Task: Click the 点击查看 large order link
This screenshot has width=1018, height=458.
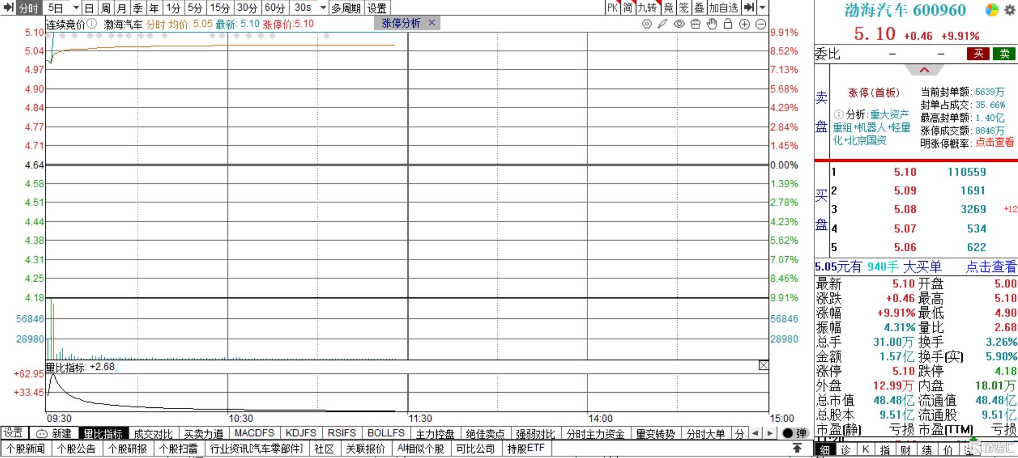Action: (990, 266)
